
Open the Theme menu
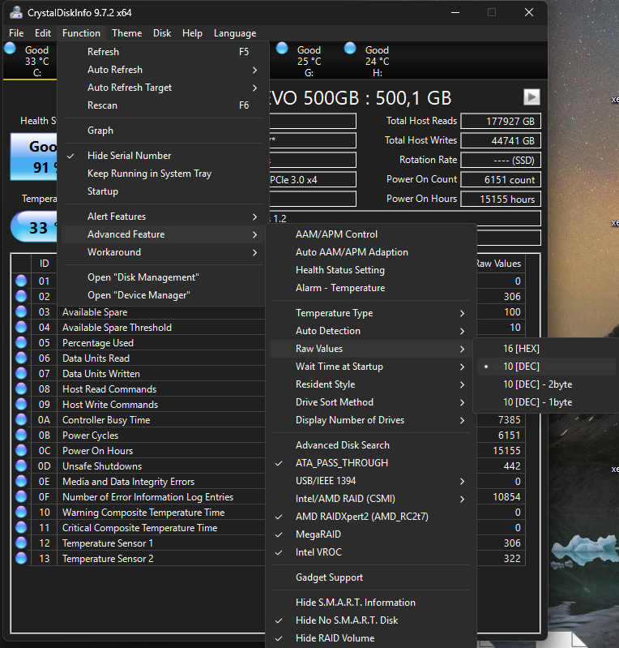tap(126, 33)
